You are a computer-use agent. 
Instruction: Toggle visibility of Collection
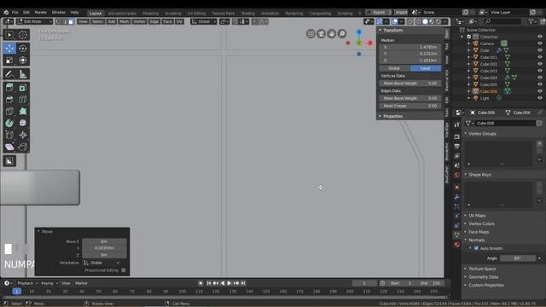[x=540, y=37]
